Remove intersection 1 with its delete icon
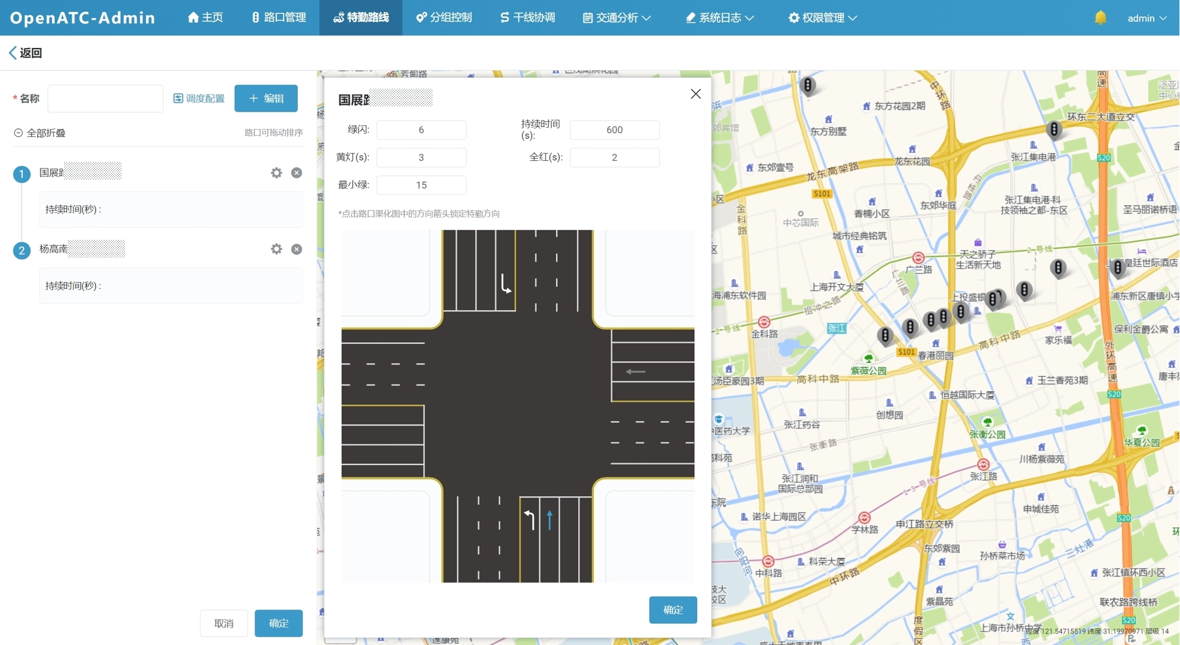The width and height of the screenshot is (1180, 645). (x=297, y=173)
